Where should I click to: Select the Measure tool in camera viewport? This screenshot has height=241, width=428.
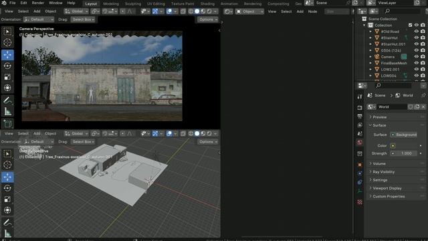(7, 111)
